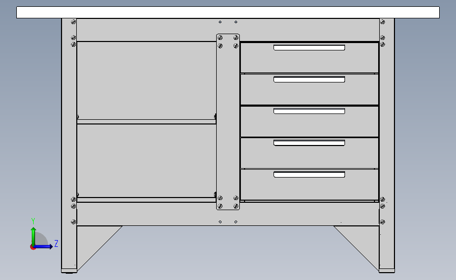Select the left workbench leg
Viewport: 456px width, 280px height.
click(69, 145)
